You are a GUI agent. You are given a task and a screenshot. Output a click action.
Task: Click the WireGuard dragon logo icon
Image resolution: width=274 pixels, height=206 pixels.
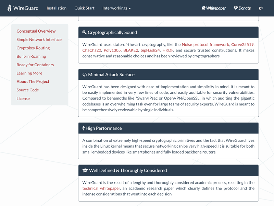pos(9,8)
